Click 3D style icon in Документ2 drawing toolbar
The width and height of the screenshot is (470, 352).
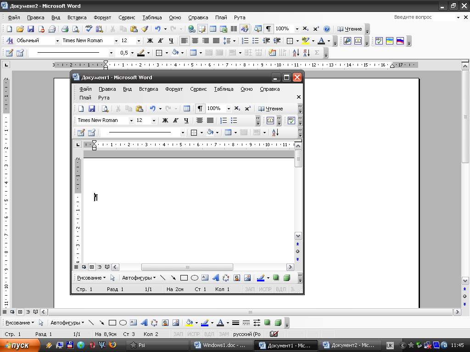click(x=278, y=323)
